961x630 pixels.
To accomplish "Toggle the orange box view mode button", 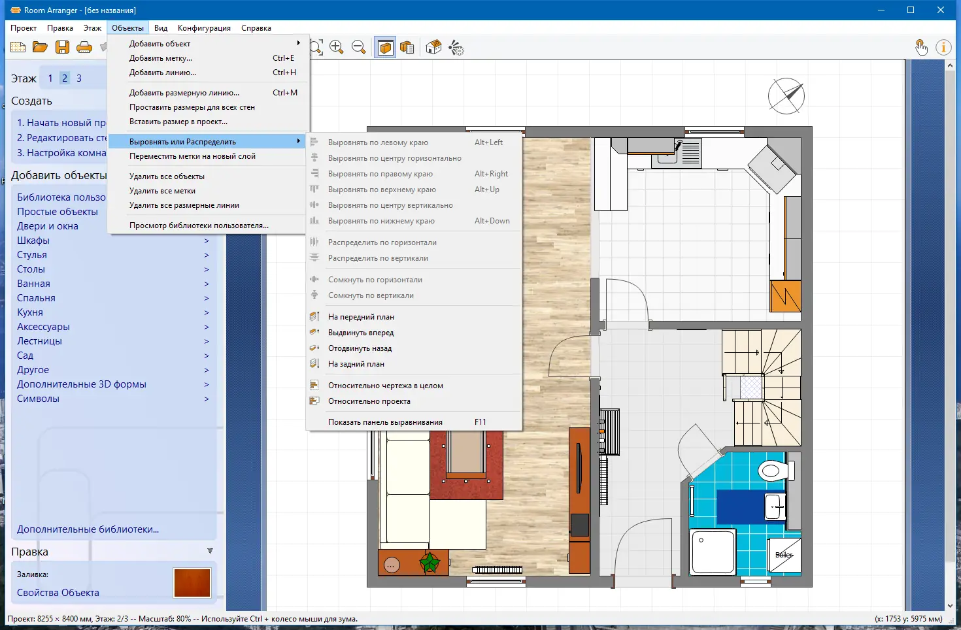I will pyautogui.click(x=386, y=47).
